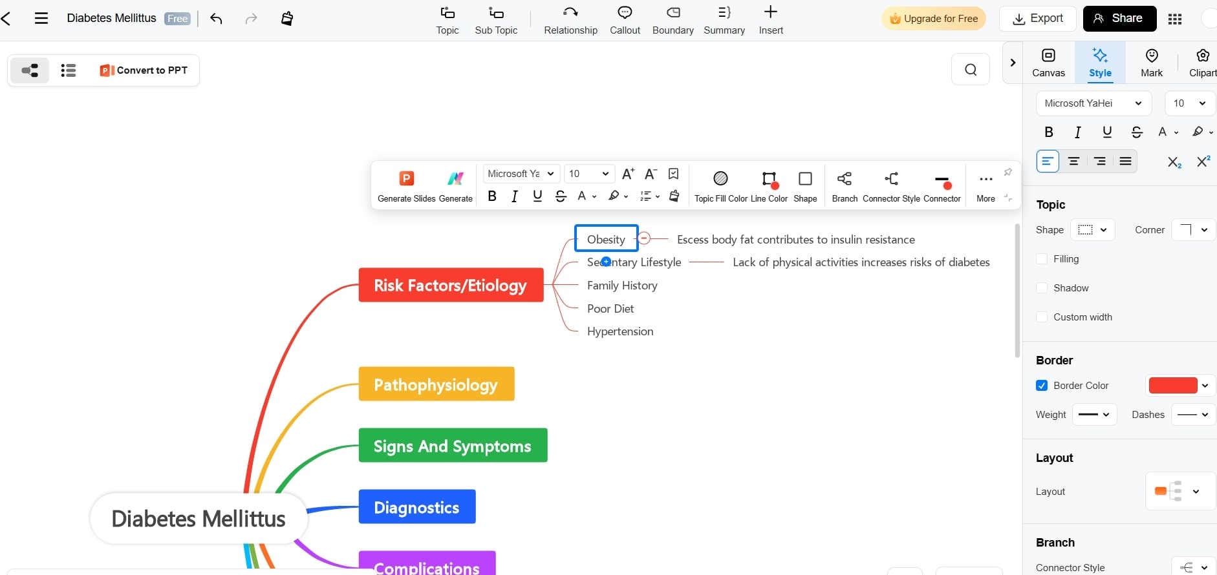Select the Diabetes Mellittus central topic
Screen dimensions: 1217x575
199,519
